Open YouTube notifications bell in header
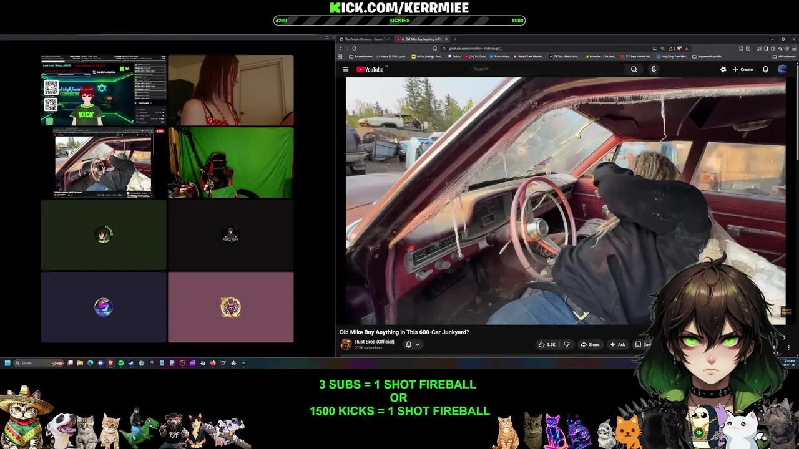The height and width of the screenshot is (449, 799). click(765, 69)
